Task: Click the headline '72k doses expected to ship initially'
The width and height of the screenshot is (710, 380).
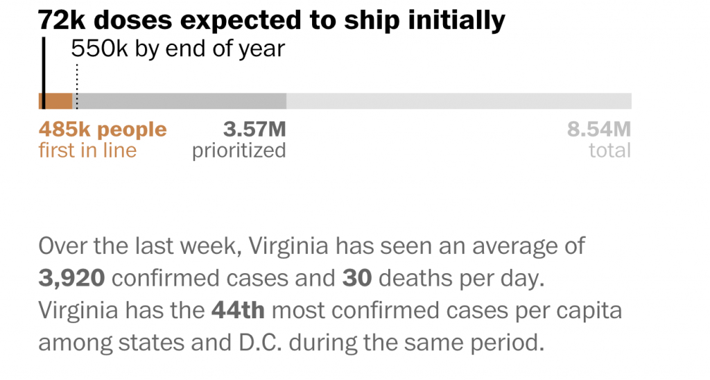Action: pyautogui.click(x=272, y=21)
